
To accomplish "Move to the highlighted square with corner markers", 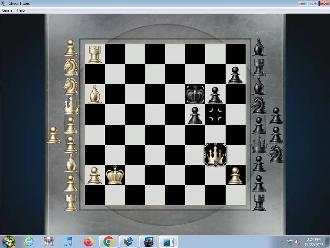I will click(215, 115).
